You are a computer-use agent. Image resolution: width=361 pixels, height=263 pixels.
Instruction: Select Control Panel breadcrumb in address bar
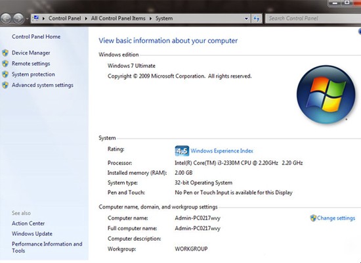[64, 18]
